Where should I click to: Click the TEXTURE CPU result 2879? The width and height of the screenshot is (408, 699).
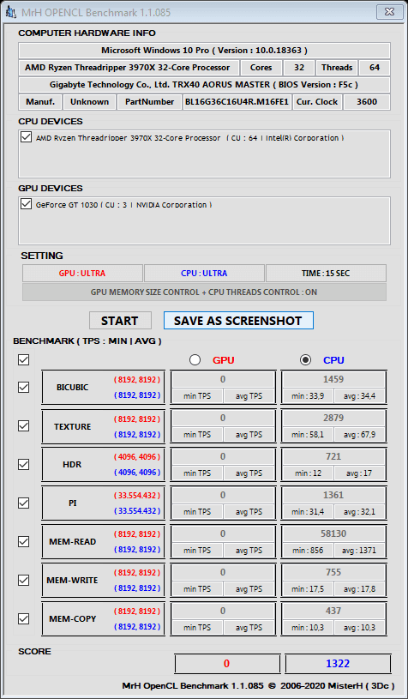[x=333, y=418]
